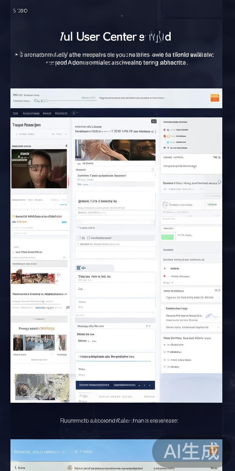235x471 pixels.
Task: Open the dropdown arrow under the center empty input
Action: tap(153, 314)
